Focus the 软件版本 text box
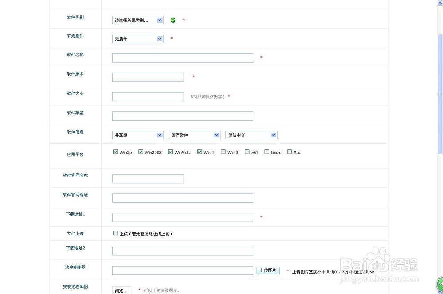 tap(148, 77)
